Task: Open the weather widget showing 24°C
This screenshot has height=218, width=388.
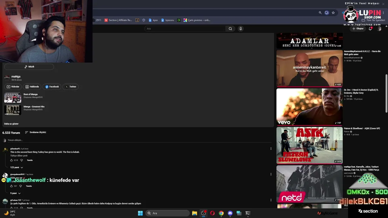Action: 9,213
